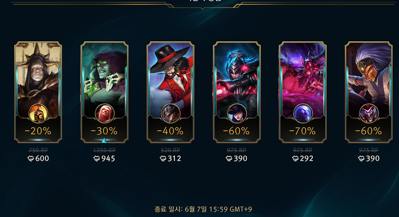Image resolution: width=399 pixels, height=217 pixels.
Task: Click the RP currency icon beside 600
Action: (x=30, y=159)
